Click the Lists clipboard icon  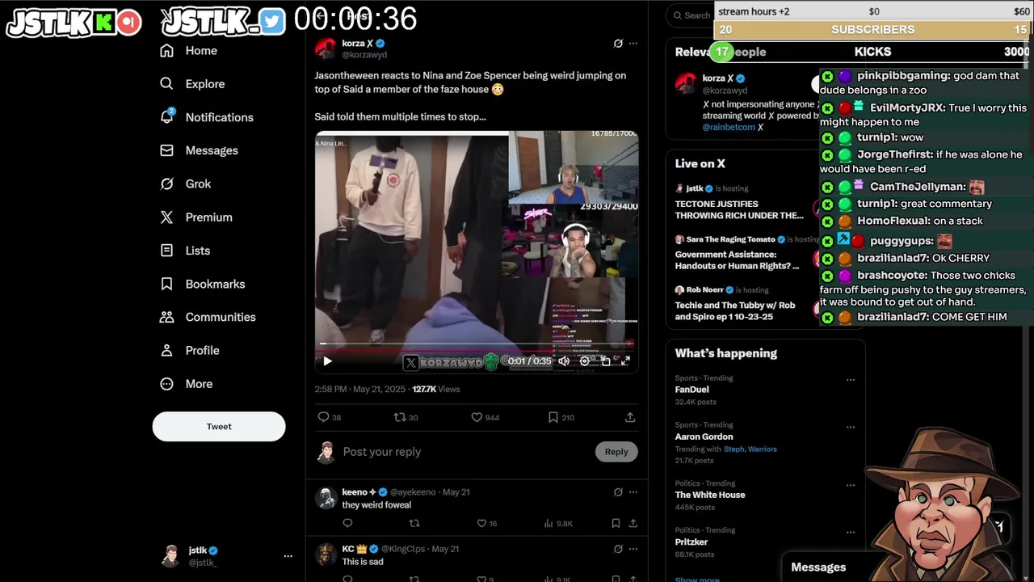coord(166,251)
